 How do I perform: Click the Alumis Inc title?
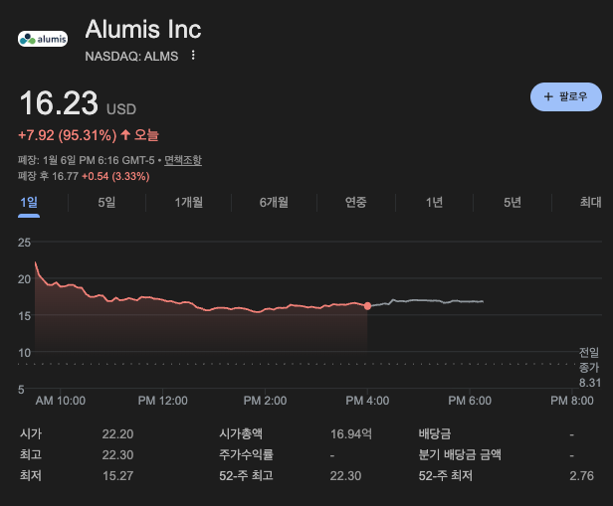(x=143, y=29)
